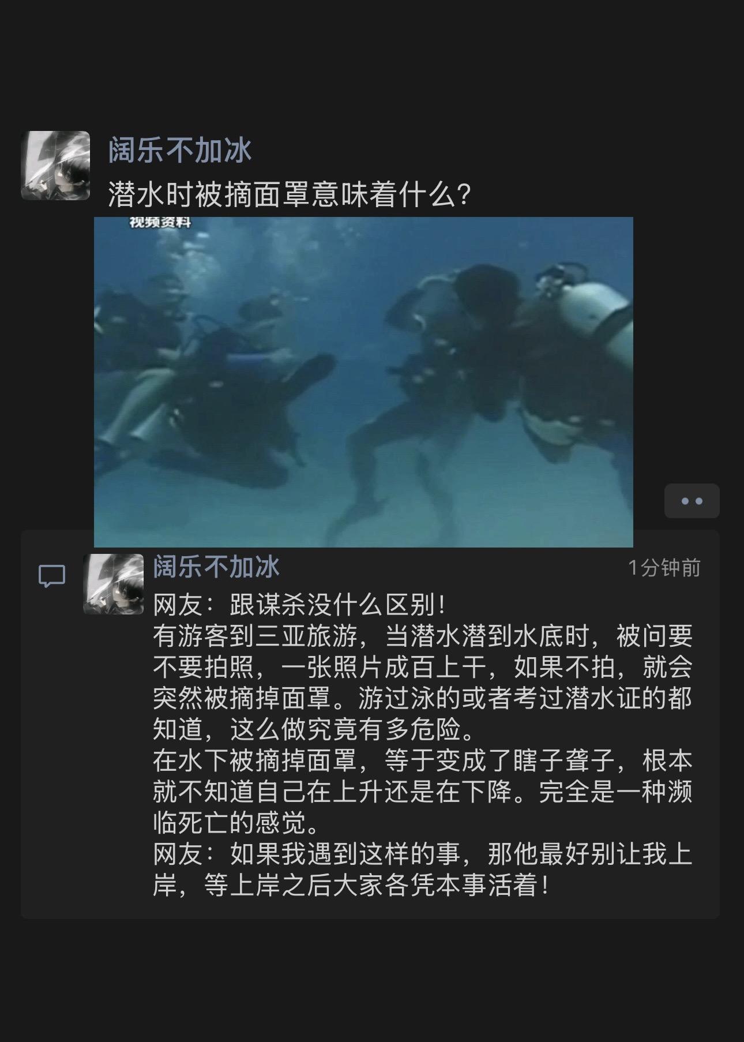The width and height of the screenshot is (744, 1042).
Task: Tap the comment line 临死亡的感觉。
Action: [236, 823]
